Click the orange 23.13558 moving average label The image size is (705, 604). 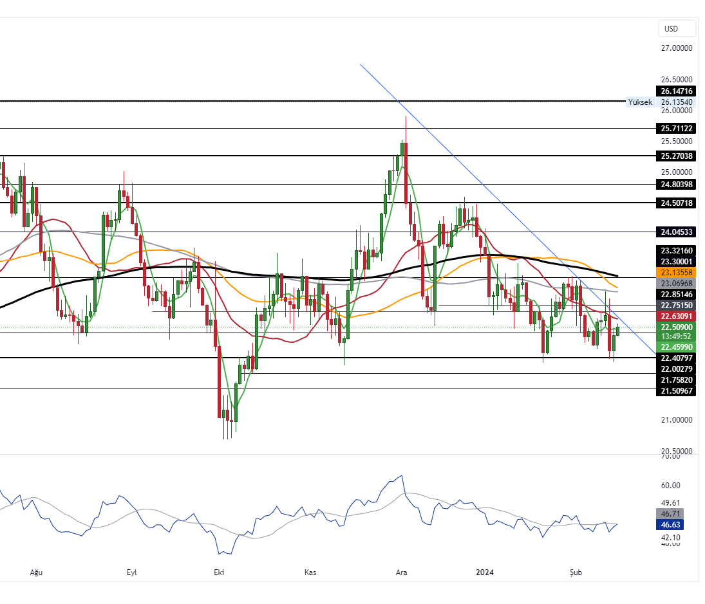pos(676,273)
